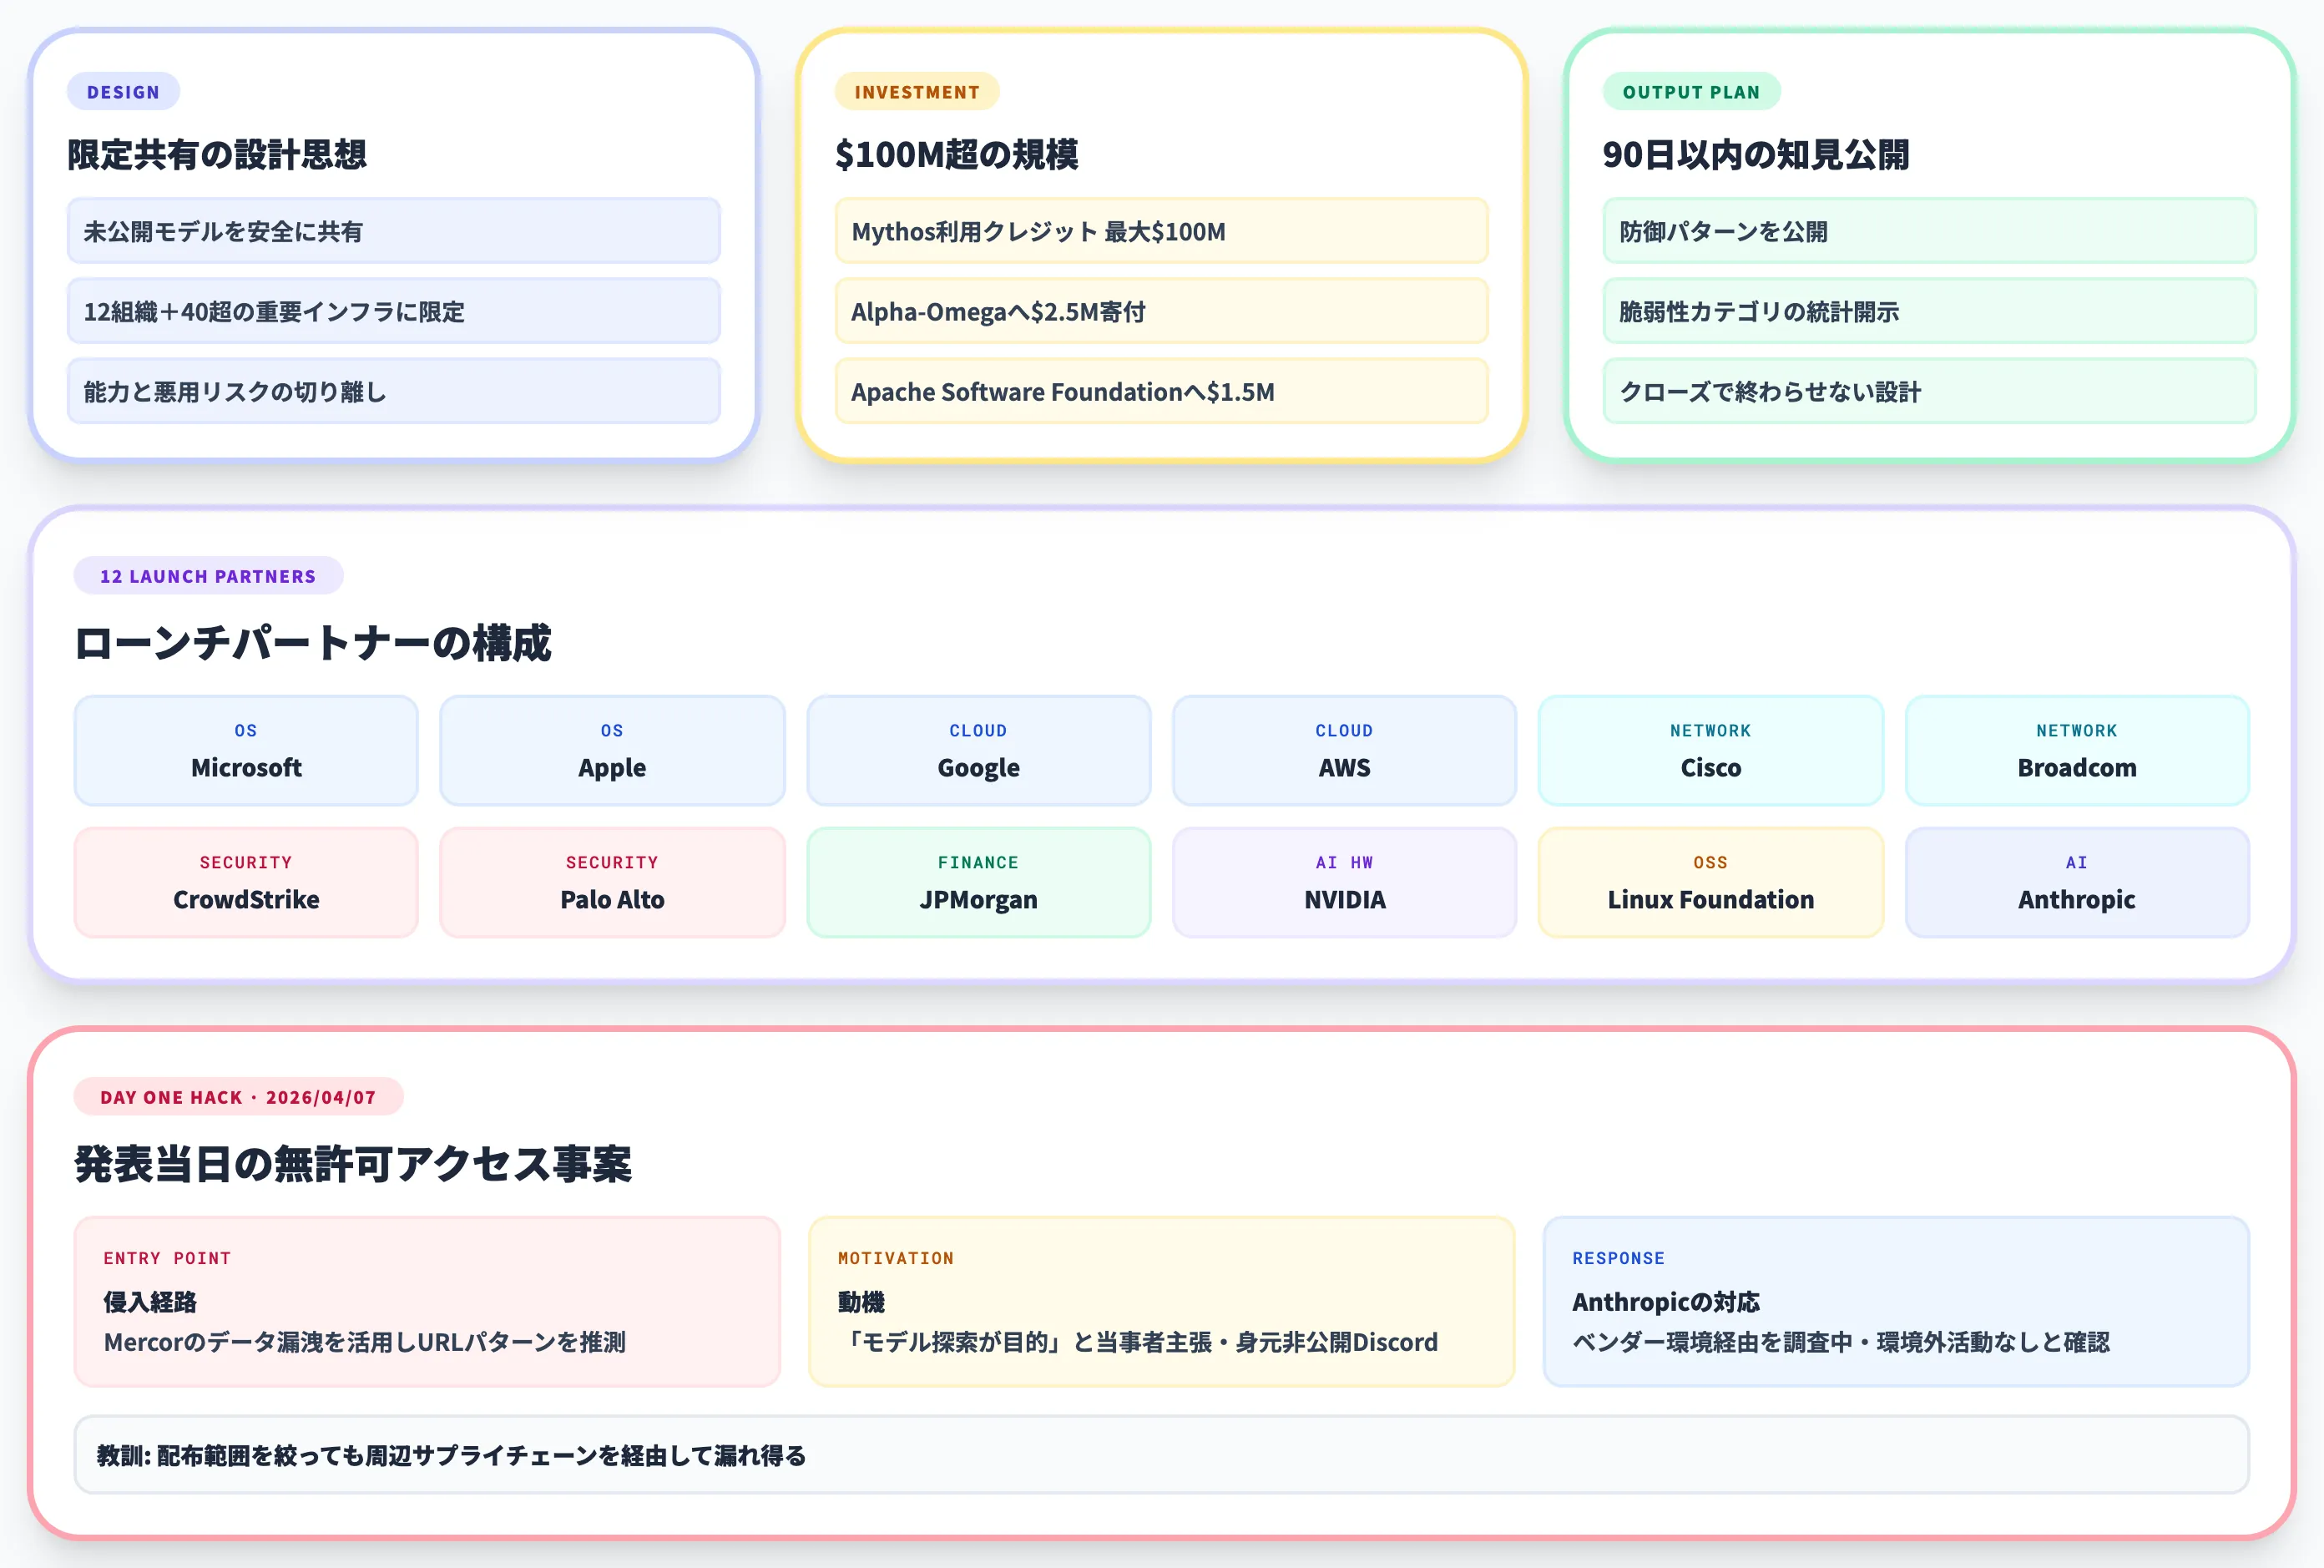Select the row 脆弱性カテゴリの統計開示

(1929, 311)
